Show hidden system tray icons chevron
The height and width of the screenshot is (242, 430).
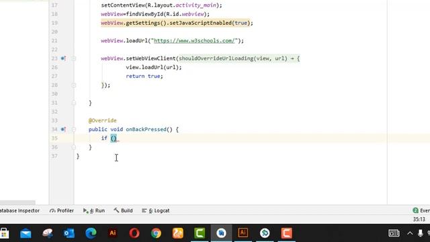point(410,233)
